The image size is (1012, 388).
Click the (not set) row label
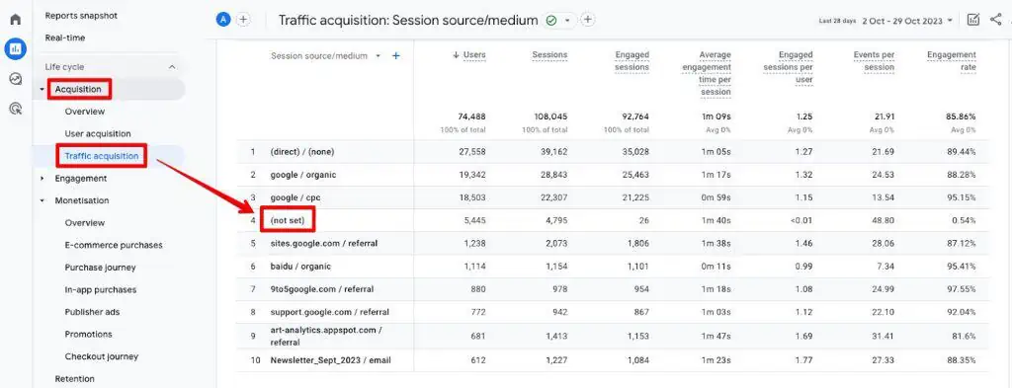288,221
